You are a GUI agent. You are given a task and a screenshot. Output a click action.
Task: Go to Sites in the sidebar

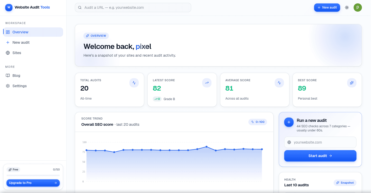coord(33,53)
